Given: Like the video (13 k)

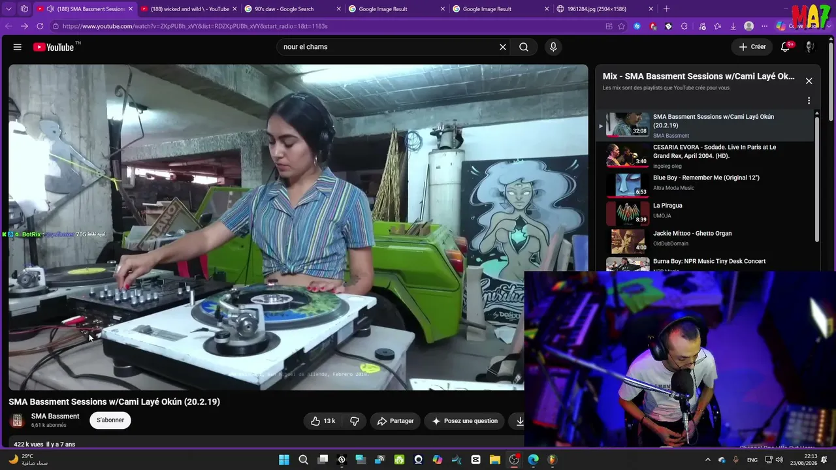Looking at the screenshot, I should (323, 421).
